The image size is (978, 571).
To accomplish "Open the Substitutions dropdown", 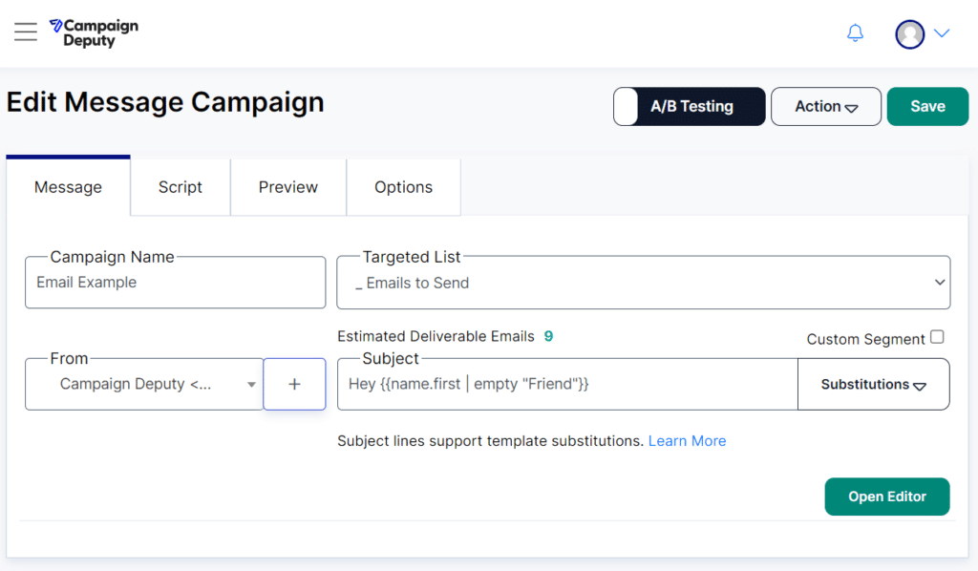I will click(x=873, y=384).
